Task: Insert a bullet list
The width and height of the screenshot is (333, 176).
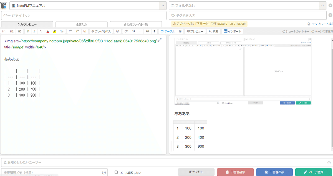Action: (x=71, y=31)
